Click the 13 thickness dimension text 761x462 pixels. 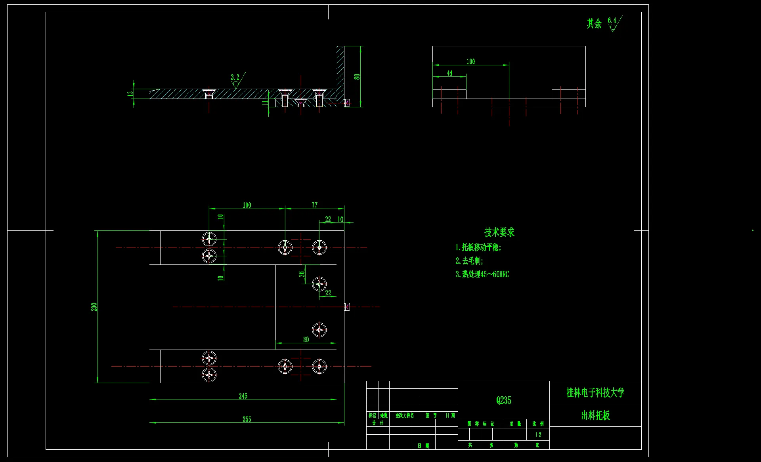pos(130,94)
